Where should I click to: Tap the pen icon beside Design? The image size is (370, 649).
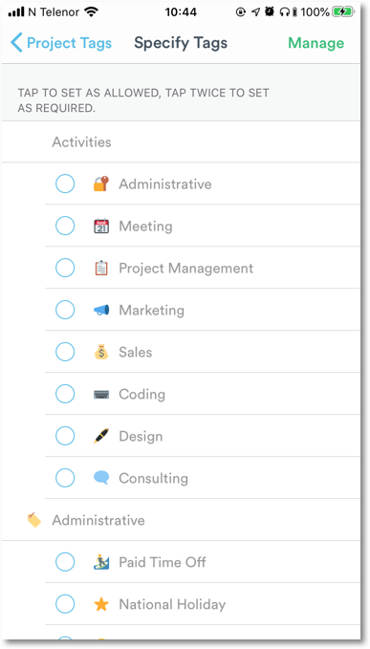pos(101,436)
